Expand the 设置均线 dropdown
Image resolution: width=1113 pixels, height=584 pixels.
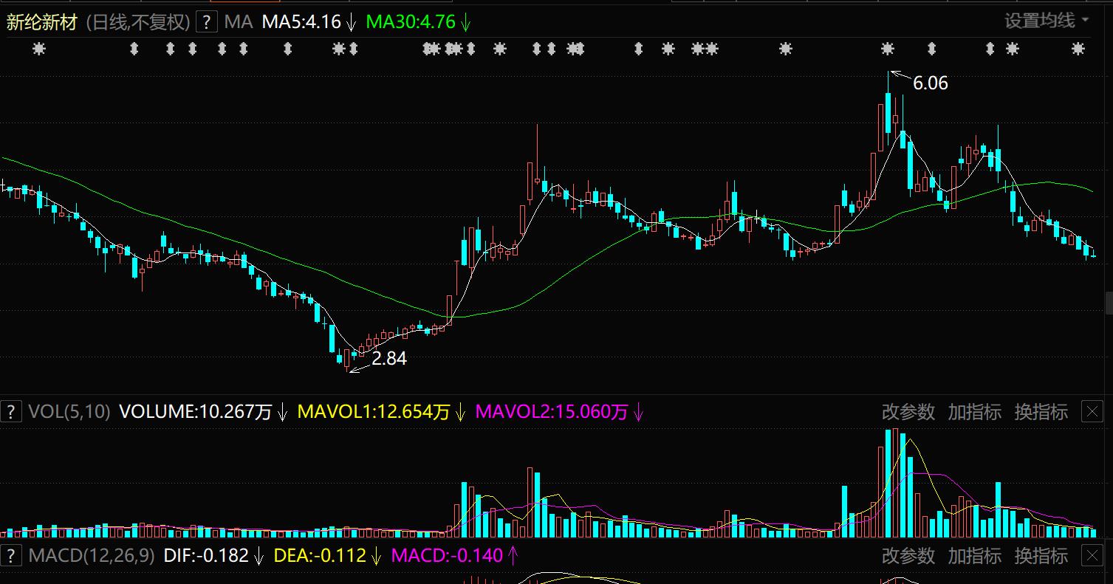[1047, 21]
